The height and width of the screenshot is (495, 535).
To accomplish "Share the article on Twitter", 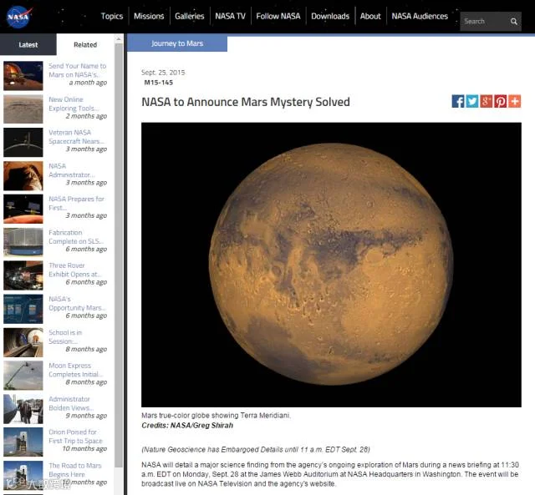I will 472,101.
